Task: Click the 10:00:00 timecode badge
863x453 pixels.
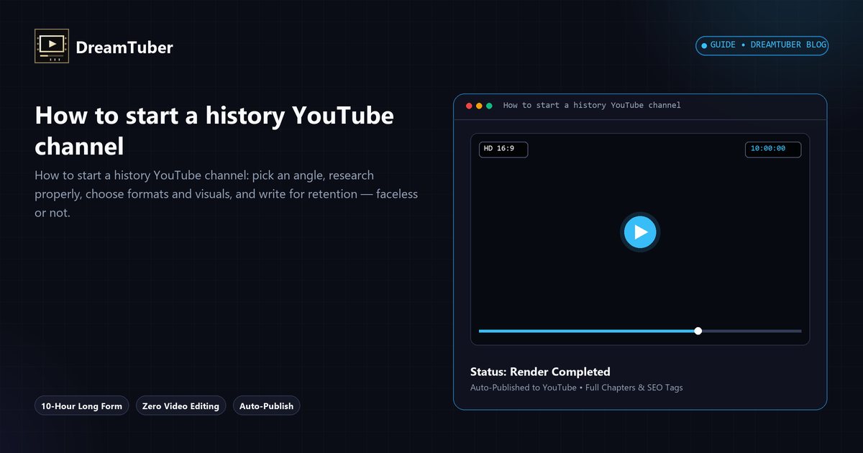Action: pyautogui.click(x=773, y=150)
